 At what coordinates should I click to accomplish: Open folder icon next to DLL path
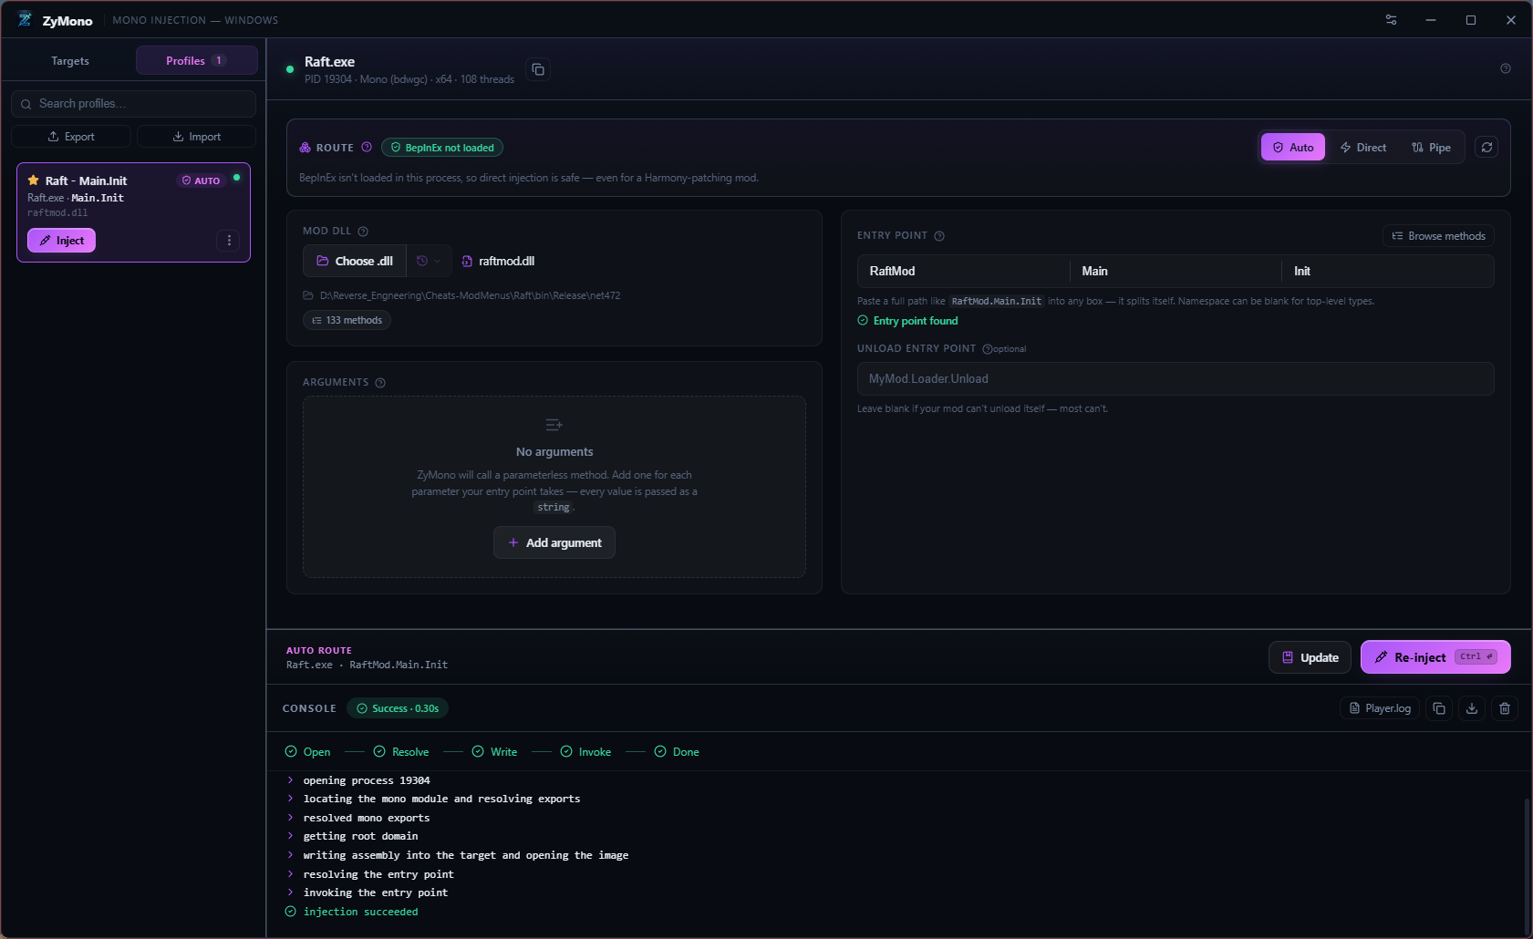308,295
